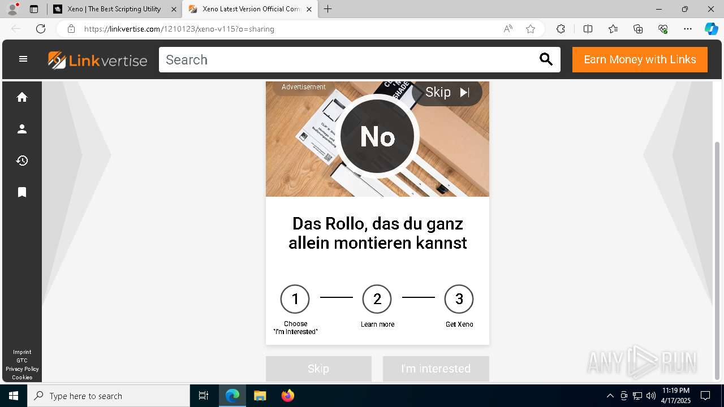View site information lock icon
The height and width of the screenshot is (407, 724).
pyautogui.click(x=71, y=29)
